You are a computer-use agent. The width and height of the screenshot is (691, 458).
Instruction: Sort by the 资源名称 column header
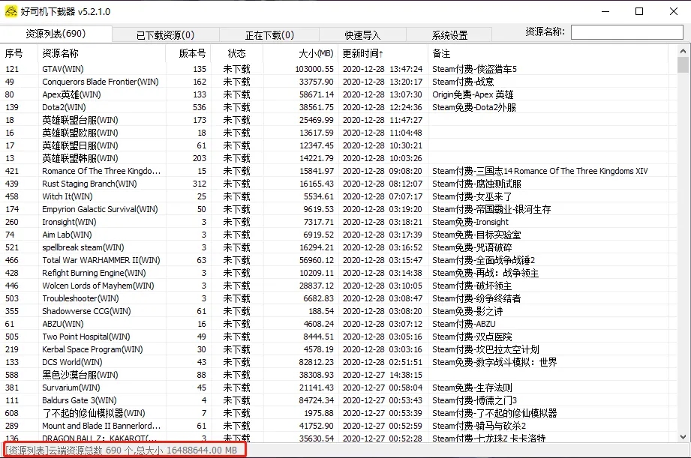pyautogui.click(x=102, y=53)
